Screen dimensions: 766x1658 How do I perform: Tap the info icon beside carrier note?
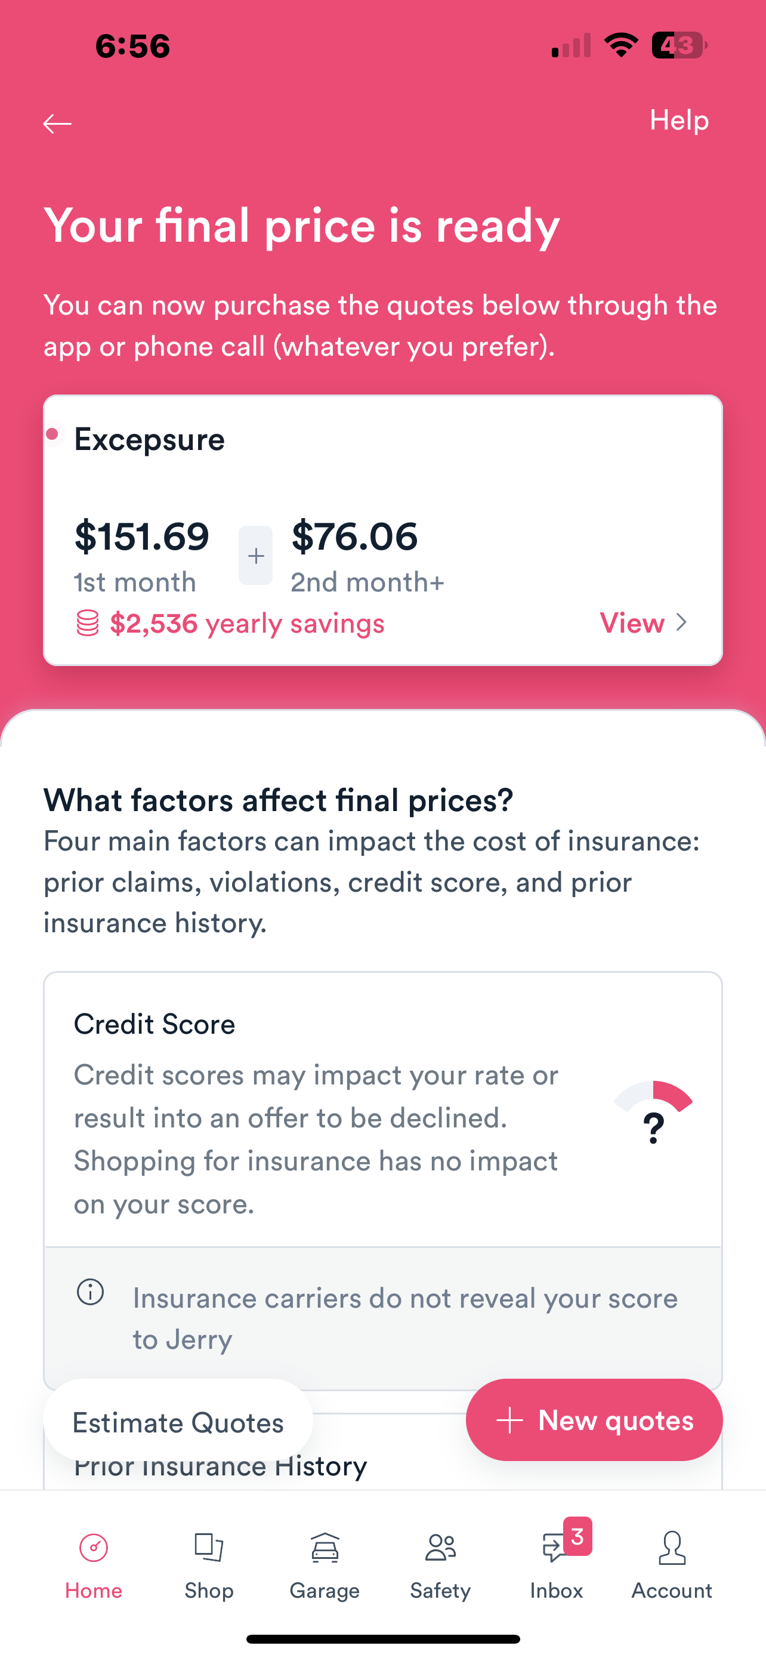tap(90, 1291)
